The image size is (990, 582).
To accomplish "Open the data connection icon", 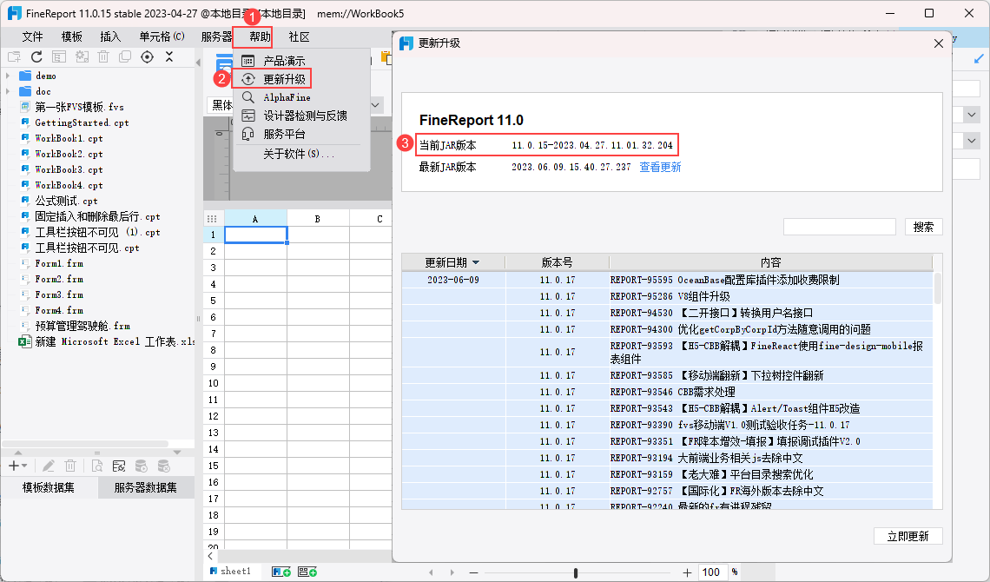I will 119,466.
